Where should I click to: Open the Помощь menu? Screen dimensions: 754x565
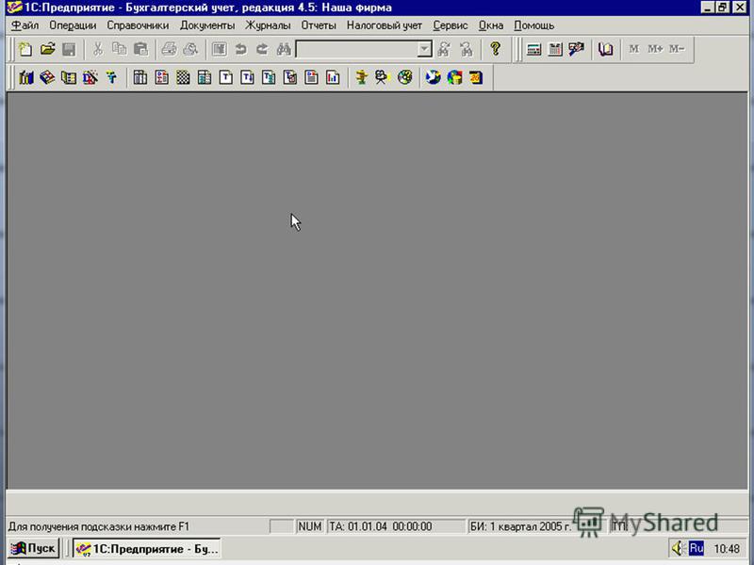533,25
